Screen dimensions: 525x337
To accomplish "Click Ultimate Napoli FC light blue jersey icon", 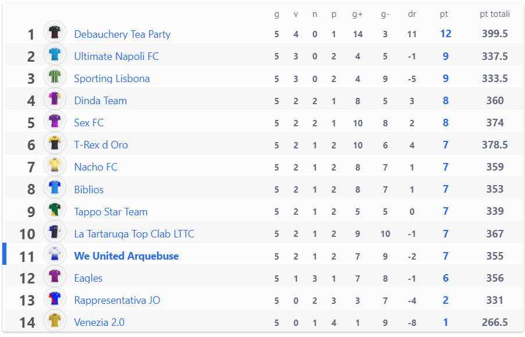I will 55,54.
